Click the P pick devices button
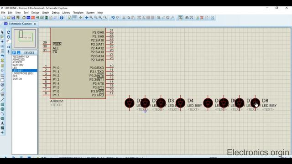 (14, 53)
